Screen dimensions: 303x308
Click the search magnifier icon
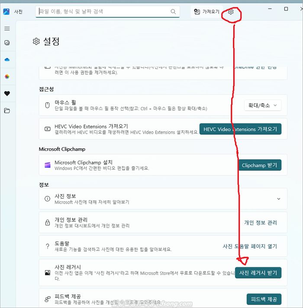point(173,12)
